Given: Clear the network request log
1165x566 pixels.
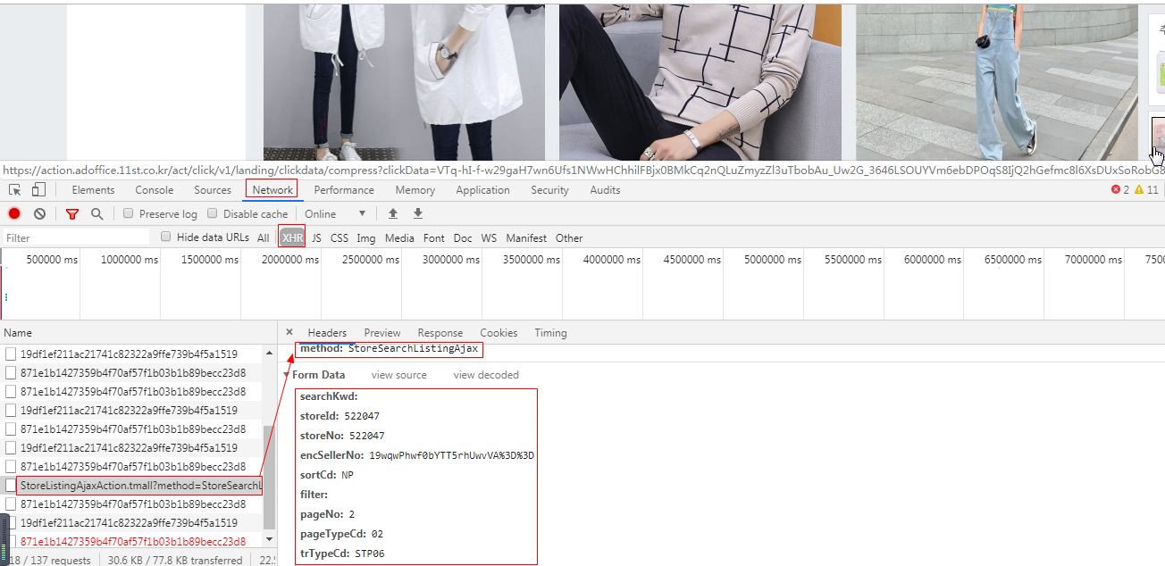Looking at the screenshot, I should [x=39, y=213].
